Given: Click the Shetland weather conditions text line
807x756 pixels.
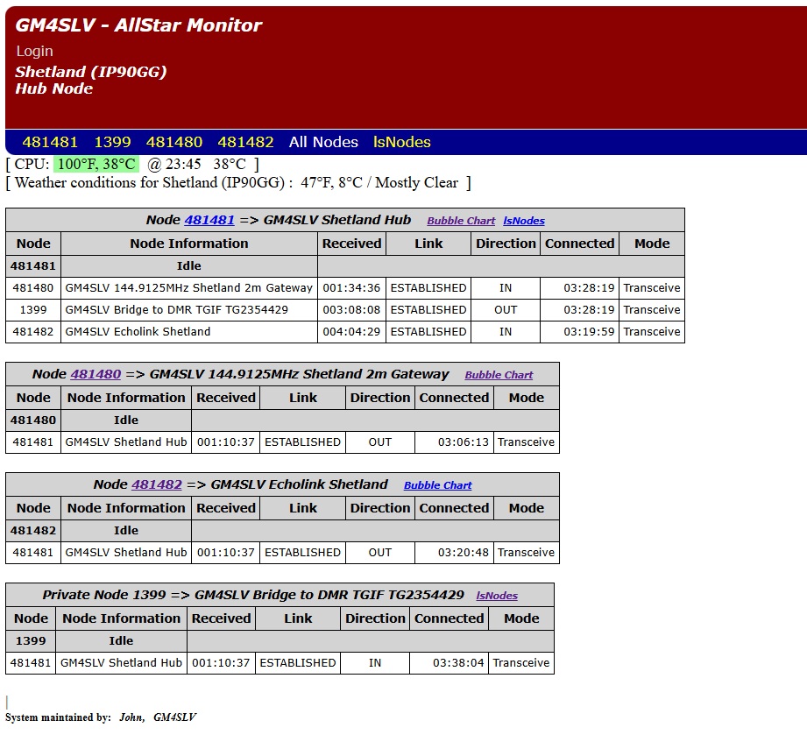Looking at the screenshot, I should tap(237, 183).
